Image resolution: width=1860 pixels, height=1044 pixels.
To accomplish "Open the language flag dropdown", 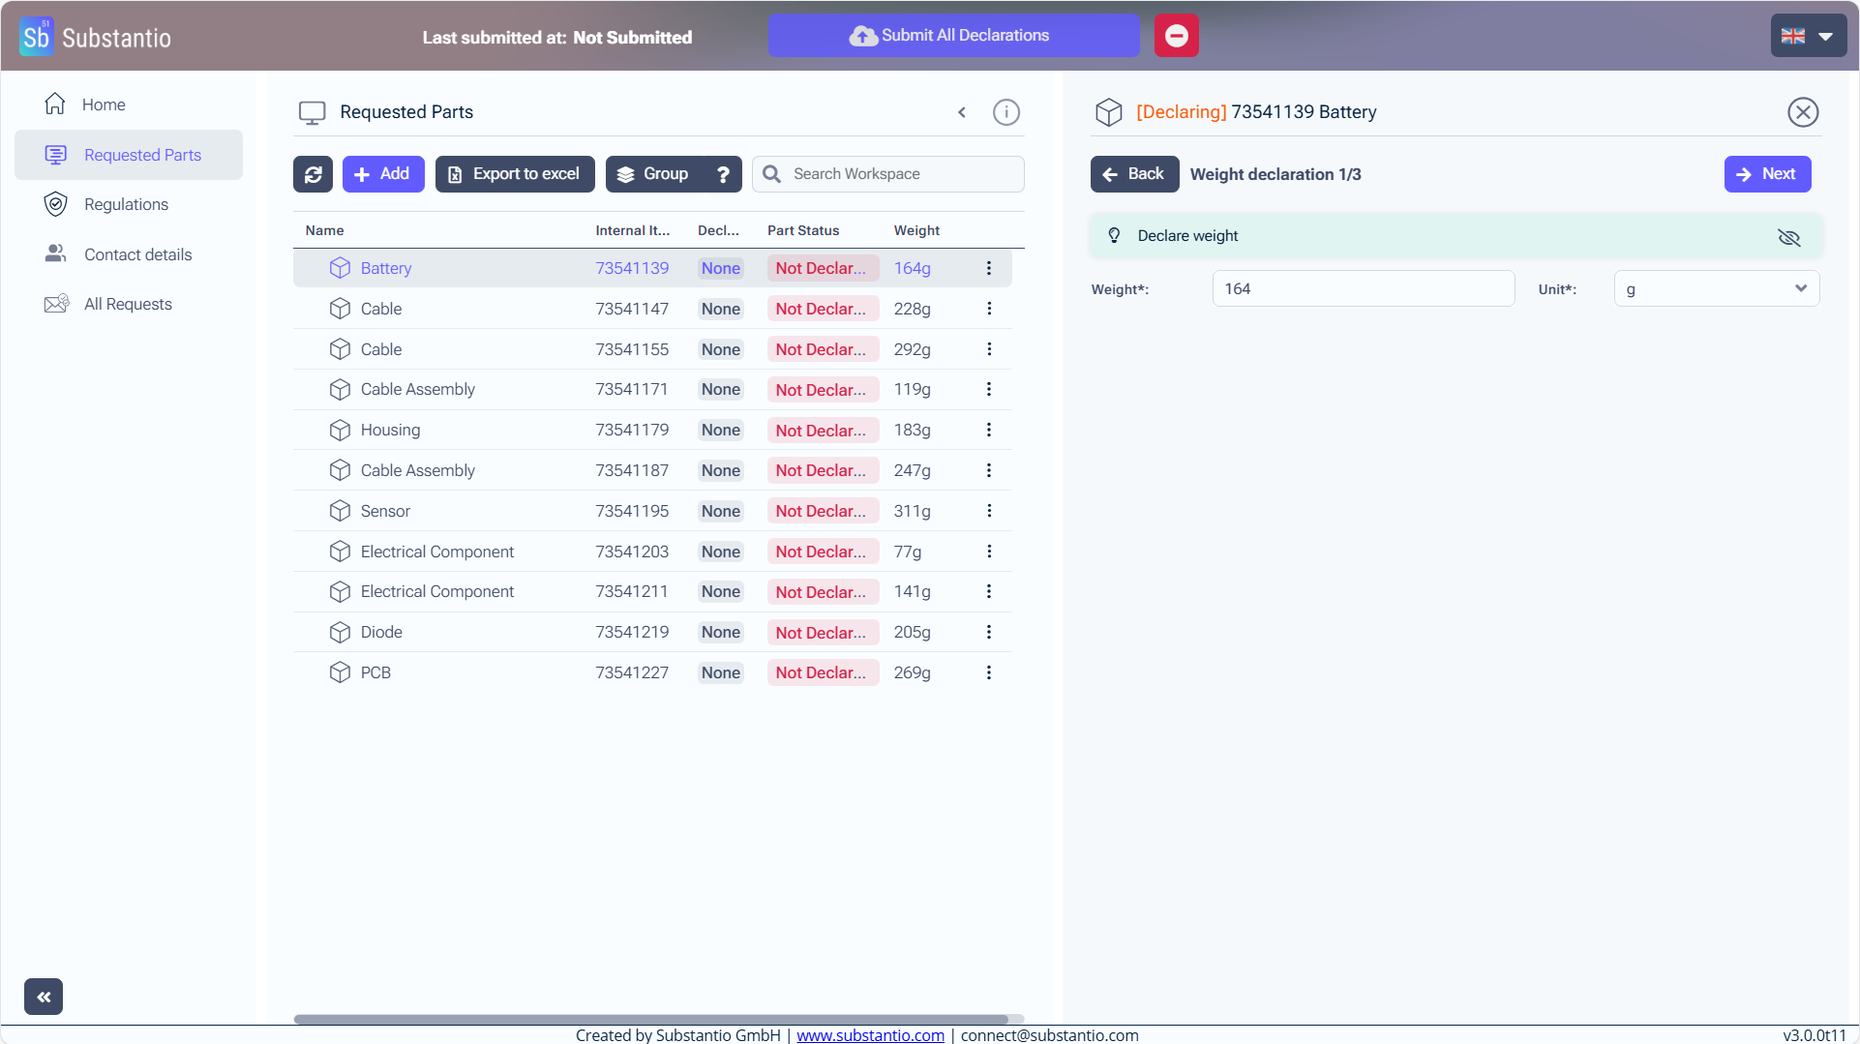I will [x=1808, y=36].
